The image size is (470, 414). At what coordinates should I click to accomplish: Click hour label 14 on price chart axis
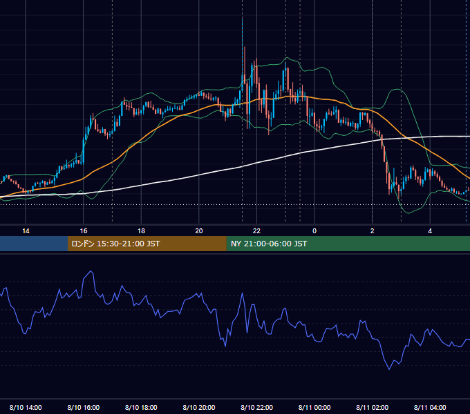click(x=26, y=231)
